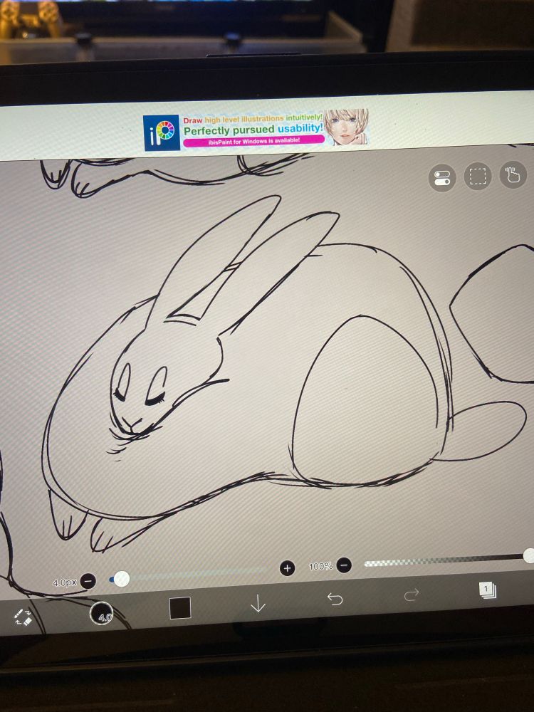Open the ibisPaint advertisement banner
This screenshot has height=712, width=534.
[x=256, y=130]
